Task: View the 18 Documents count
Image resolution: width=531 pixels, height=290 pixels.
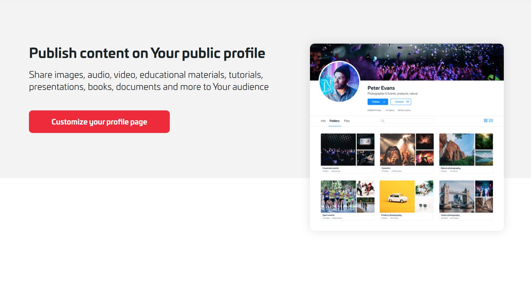Action: (404, 110)
